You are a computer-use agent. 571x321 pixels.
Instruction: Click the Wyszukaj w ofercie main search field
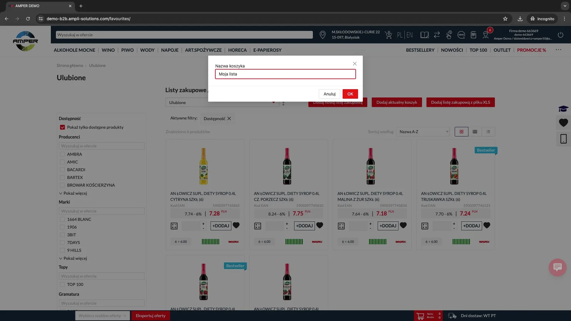tap(184, 35)
